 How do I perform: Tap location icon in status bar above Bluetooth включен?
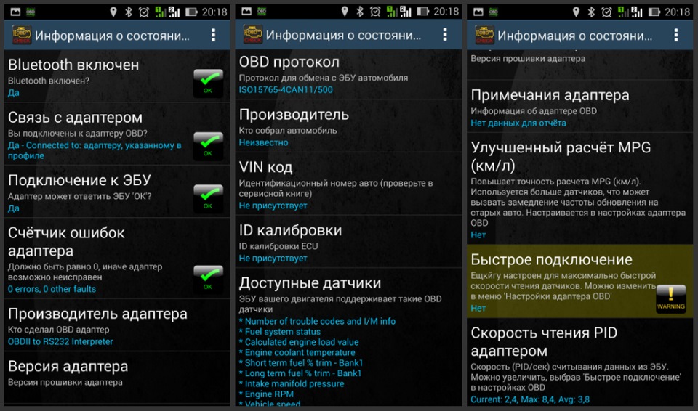(x=113, y=12)
